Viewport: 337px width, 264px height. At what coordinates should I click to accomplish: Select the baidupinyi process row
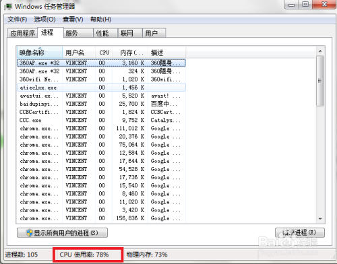coord(101,104)
